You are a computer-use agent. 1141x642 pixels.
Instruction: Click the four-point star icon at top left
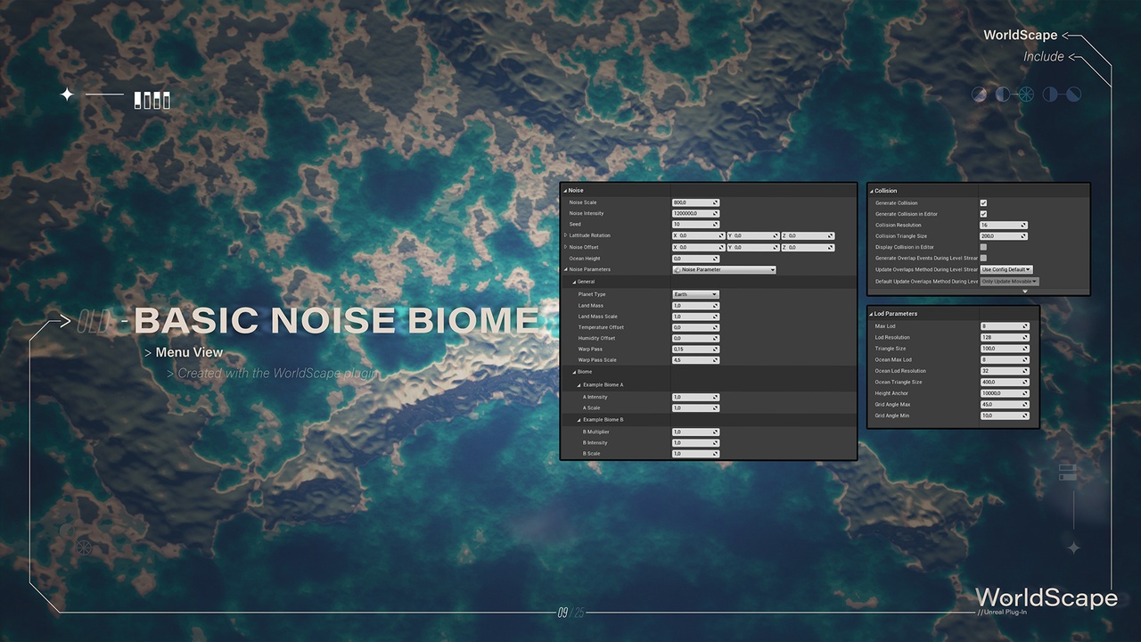tap(67, 95)
